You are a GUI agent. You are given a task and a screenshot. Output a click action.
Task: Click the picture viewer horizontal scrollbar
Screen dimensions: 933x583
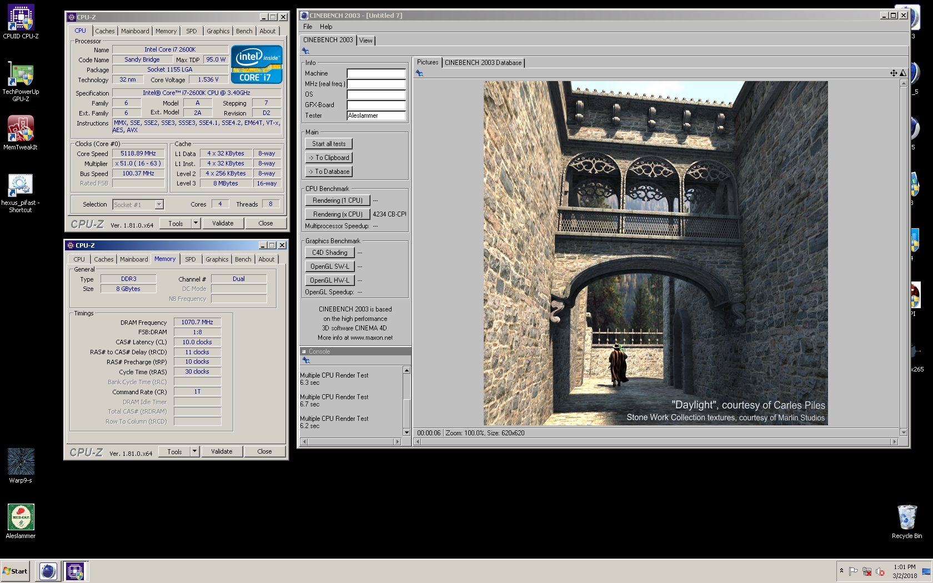(x=656, y=442)
